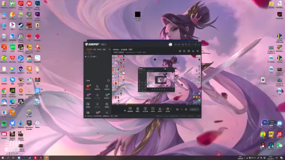Add a video file source with the play icon

pyautogui.click(x=153, y=109)
